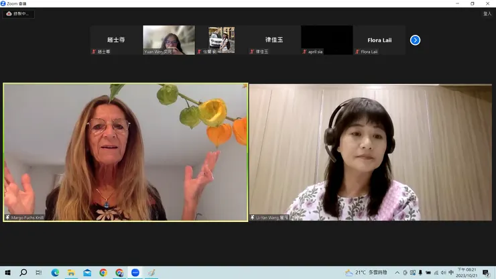This screenshot has height=279, width=496.
Task: Go to next page of participant thumbnails
Action: click(x=415, y=40)
